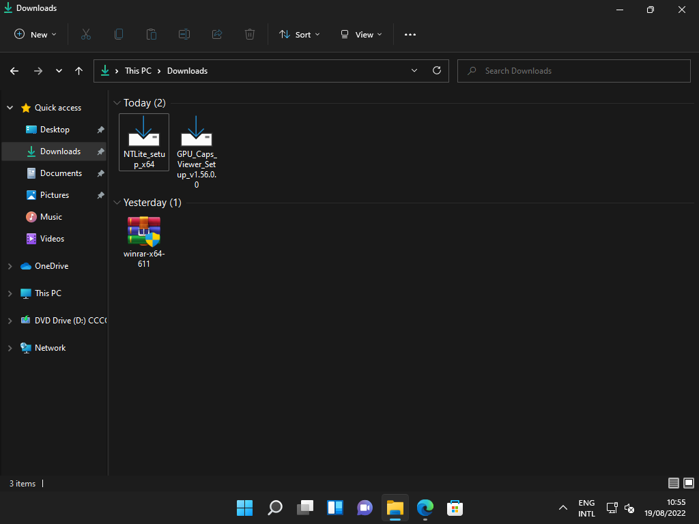Show hidden system tray icons

point(563,508)
